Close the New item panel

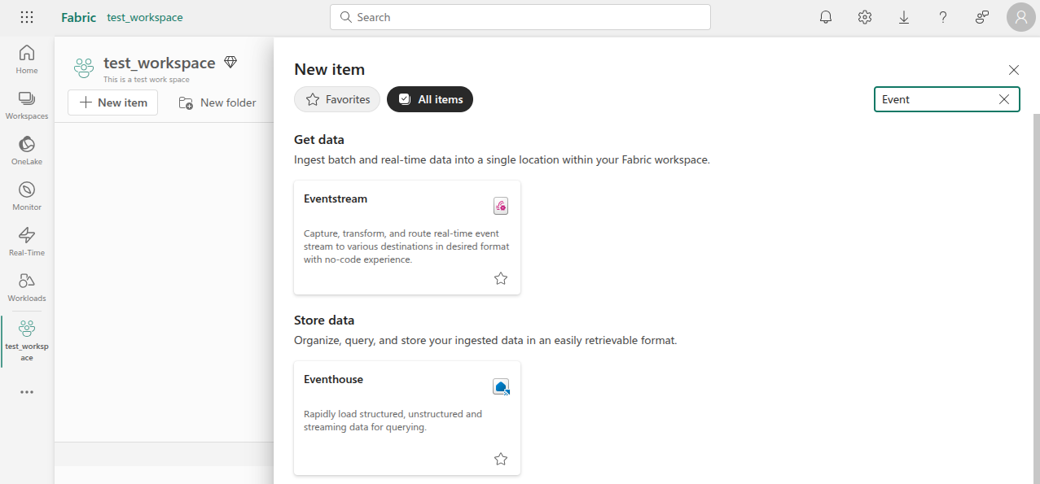(1013, 70)
